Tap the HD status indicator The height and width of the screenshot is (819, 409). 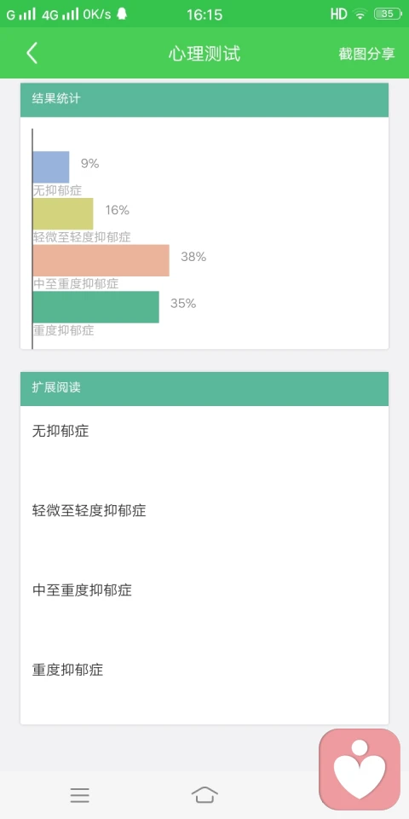pyautogui.click(x=338, y=15)
